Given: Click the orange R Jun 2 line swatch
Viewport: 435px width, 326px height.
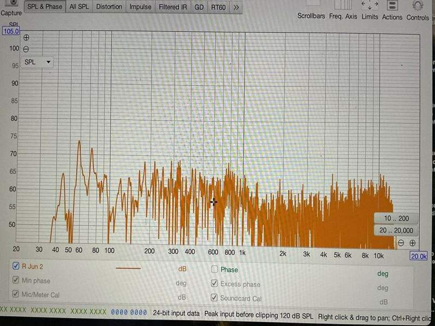Looking at the screenshot, I should [128, 268].
